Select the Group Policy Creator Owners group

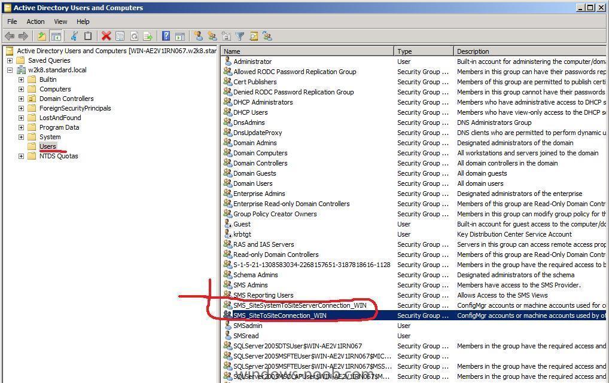pos(275,214)
